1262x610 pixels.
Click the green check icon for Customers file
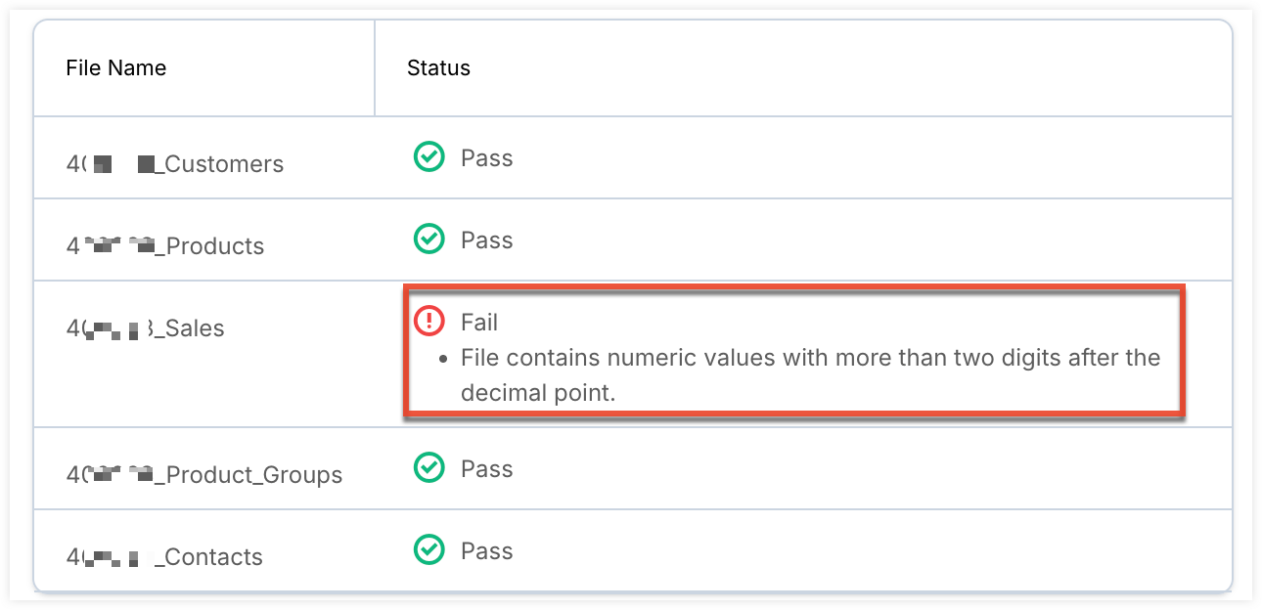tap(428, 157)
